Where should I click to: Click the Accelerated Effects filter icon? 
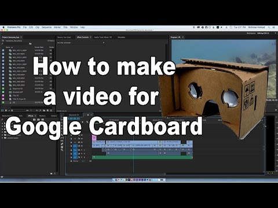pyautogui.click(x=34, y=120)
